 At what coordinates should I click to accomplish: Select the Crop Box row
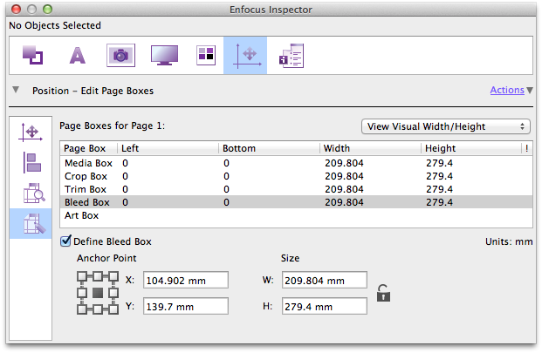click(296, 176)
